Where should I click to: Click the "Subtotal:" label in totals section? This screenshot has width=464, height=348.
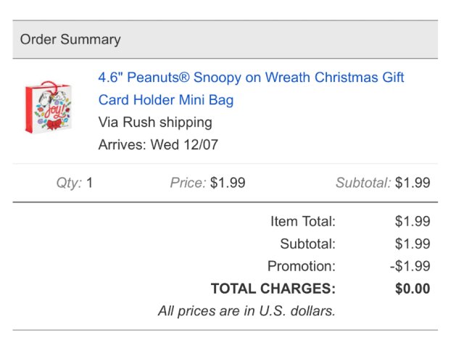[x=308, y=244]
